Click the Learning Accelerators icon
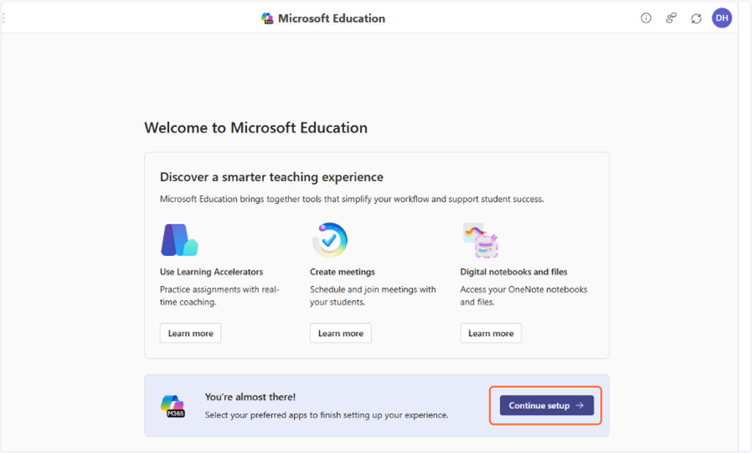This screenshot has width=752, height=453. point(179,240)
